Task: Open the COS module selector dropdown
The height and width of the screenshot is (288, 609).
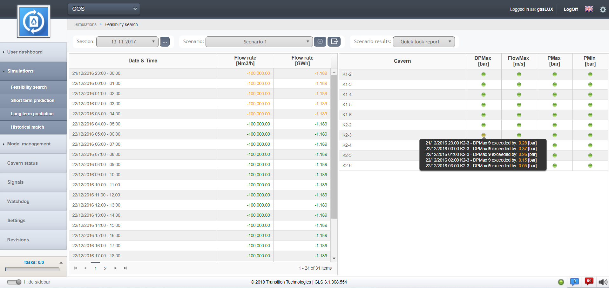Action: click(104, 9)
